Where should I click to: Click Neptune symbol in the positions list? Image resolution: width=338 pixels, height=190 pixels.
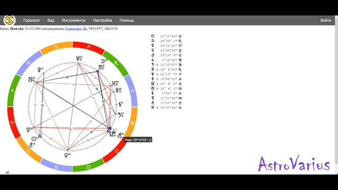(x=153, y=74)
